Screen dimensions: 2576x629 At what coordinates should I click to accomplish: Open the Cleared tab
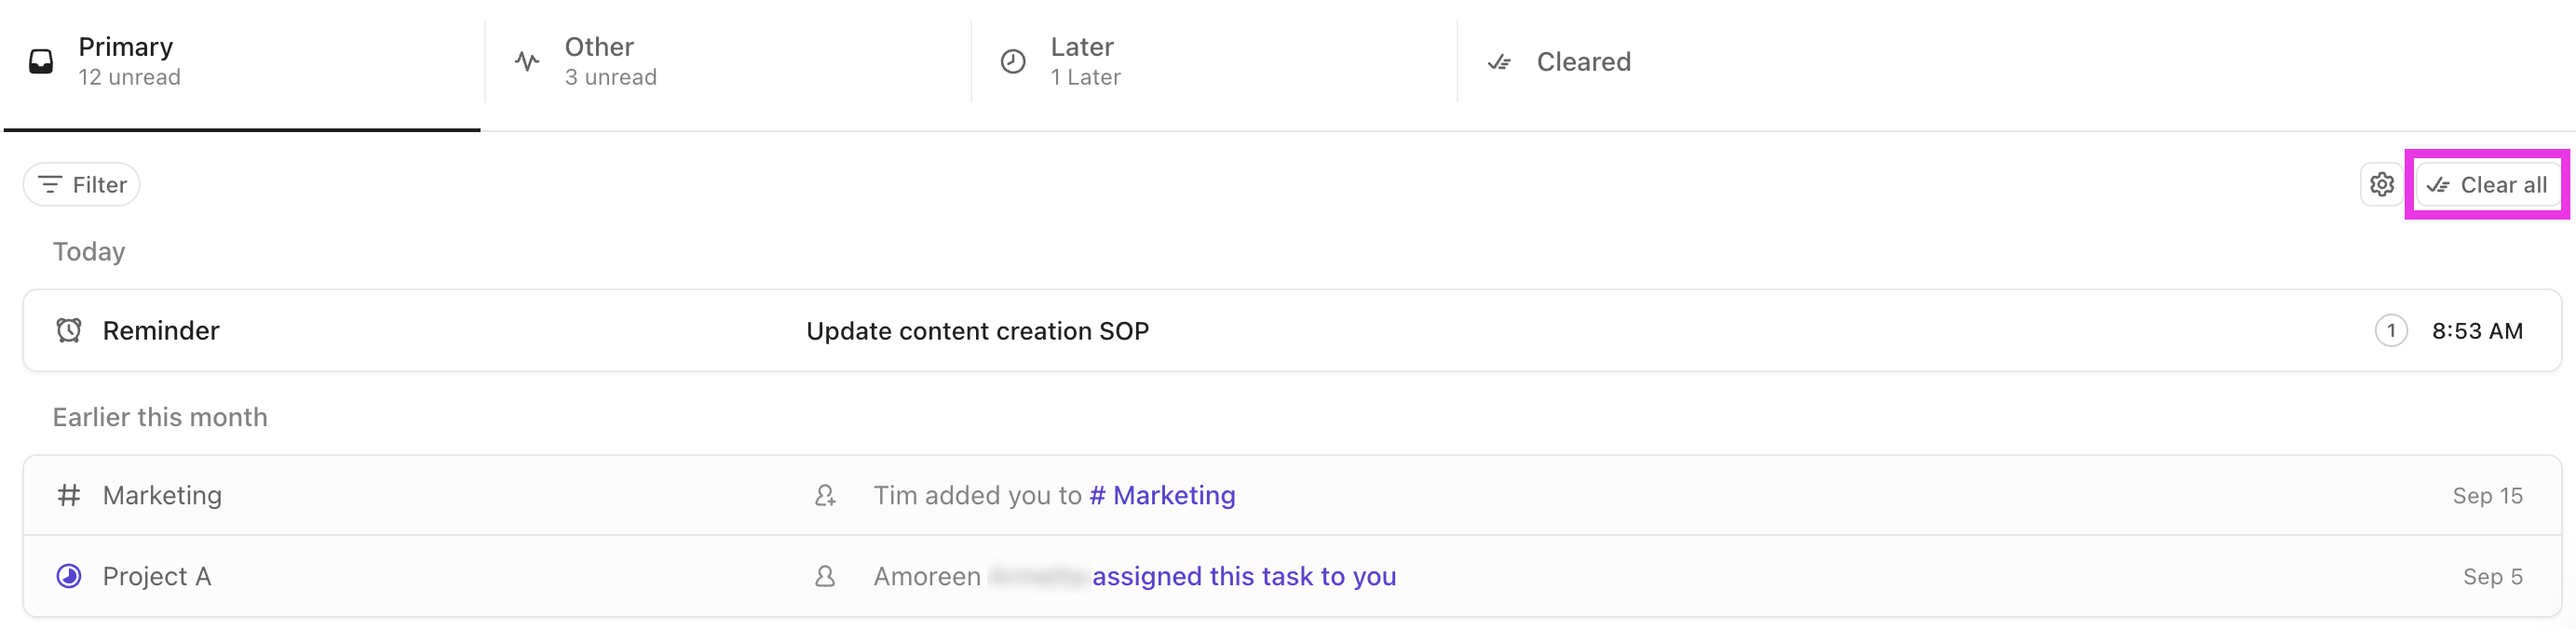click(1583, 62)
